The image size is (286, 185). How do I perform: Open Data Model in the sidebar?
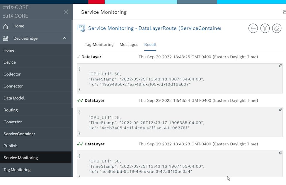(14, 98)
